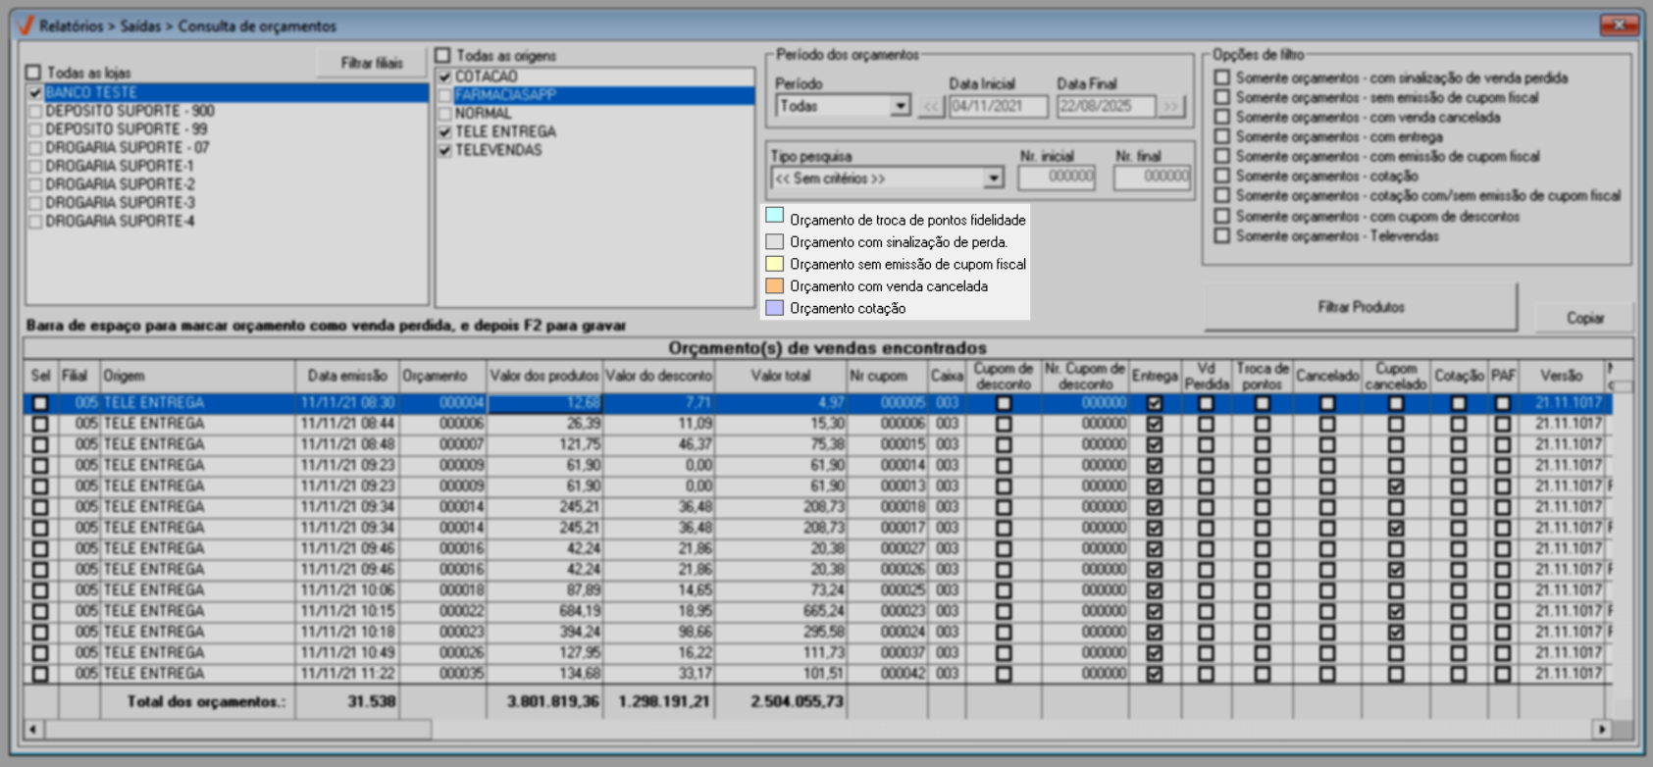
Task: Check the Todas as origens checkbox
Action: 443,56
